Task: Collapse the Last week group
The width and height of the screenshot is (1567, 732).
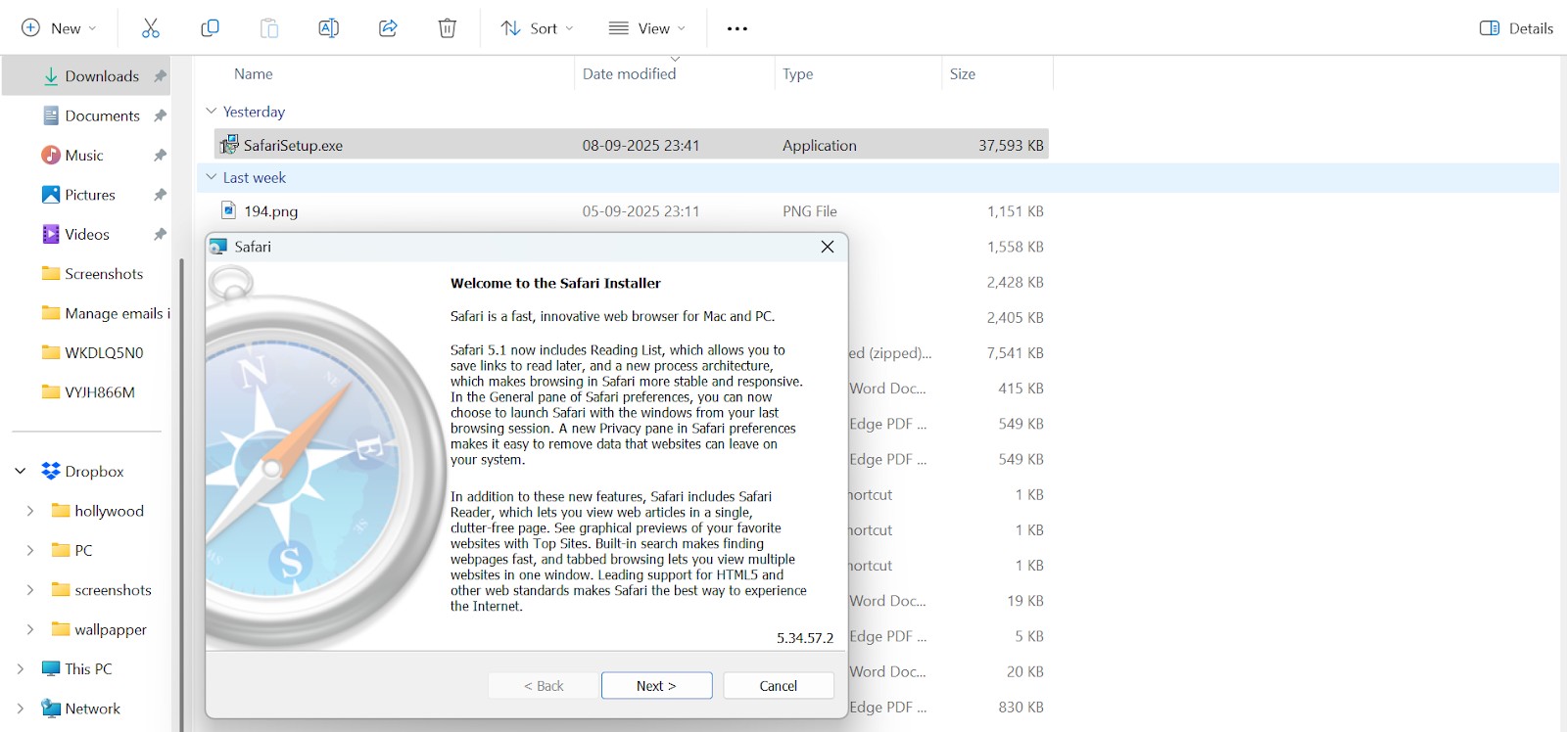Action: (x=211, y=177)
